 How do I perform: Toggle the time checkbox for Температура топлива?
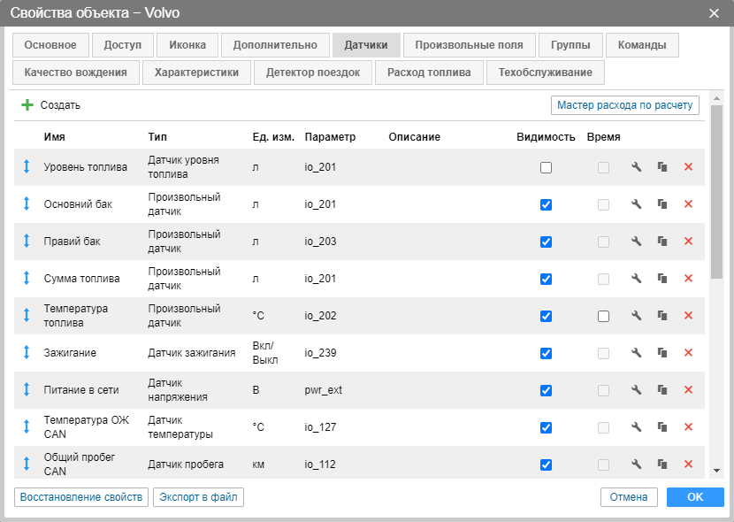[x=603, y=316]
